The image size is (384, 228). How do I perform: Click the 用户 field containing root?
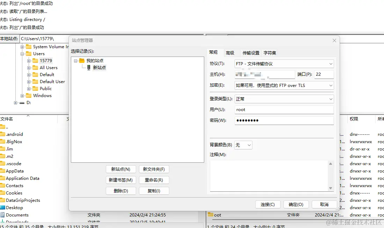click(284, 110)
